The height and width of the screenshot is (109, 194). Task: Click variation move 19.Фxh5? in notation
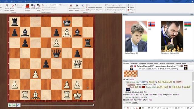pyautogui.click(x=131, y=84)
